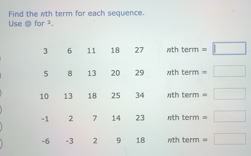Click the 'Find the nth term' instruction text
The width and height of the screenshot is (251, 156).
click(77, 13)
